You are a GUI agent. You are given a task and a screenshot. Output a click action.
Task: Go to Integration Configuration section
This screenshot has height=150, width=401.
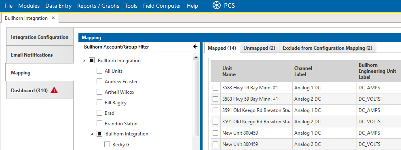point(40,37)
